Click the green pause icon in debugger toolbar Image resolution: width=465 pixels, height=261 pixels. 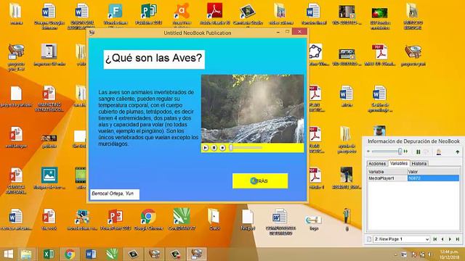pyautogui.click(x=418, y=152)
